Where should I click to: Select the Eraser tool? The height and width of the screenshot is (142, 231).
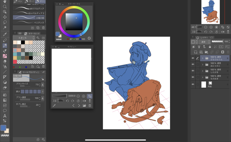coord(5,61)
